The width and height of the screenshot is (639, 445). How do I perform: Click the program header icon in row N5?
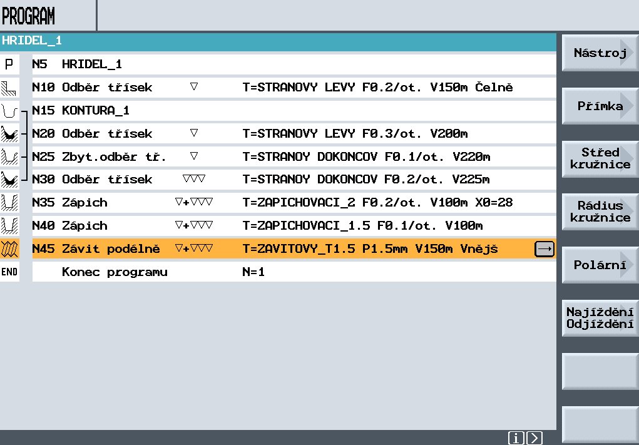(9, 64)
